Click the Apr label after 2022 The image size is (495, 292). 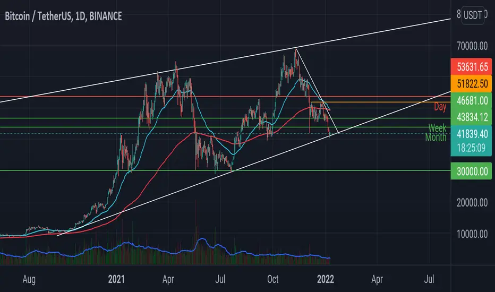(377, 279)
